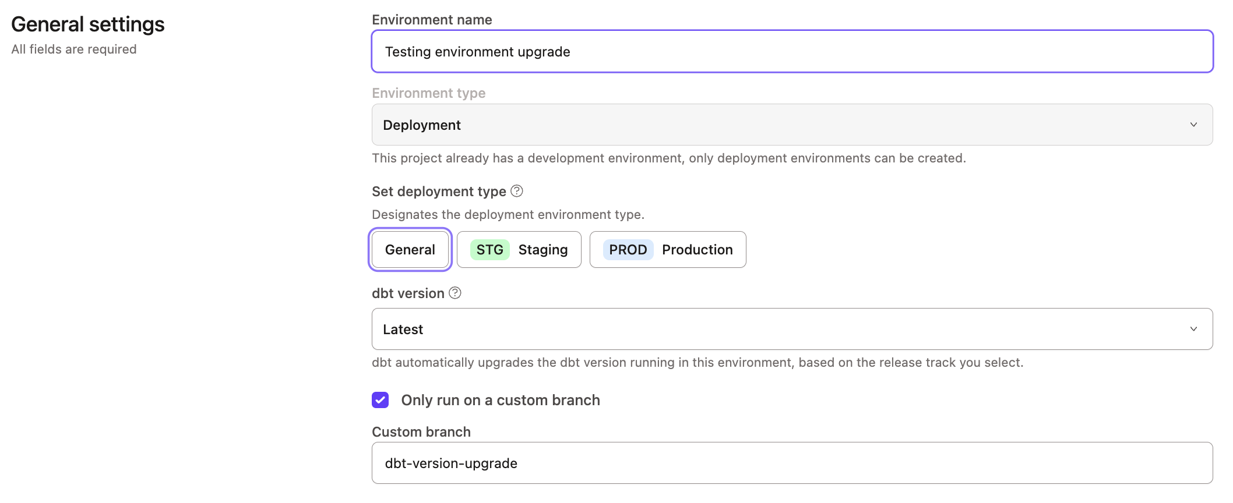
Task: Click the 'dbt version' label text
Action: 408,293
